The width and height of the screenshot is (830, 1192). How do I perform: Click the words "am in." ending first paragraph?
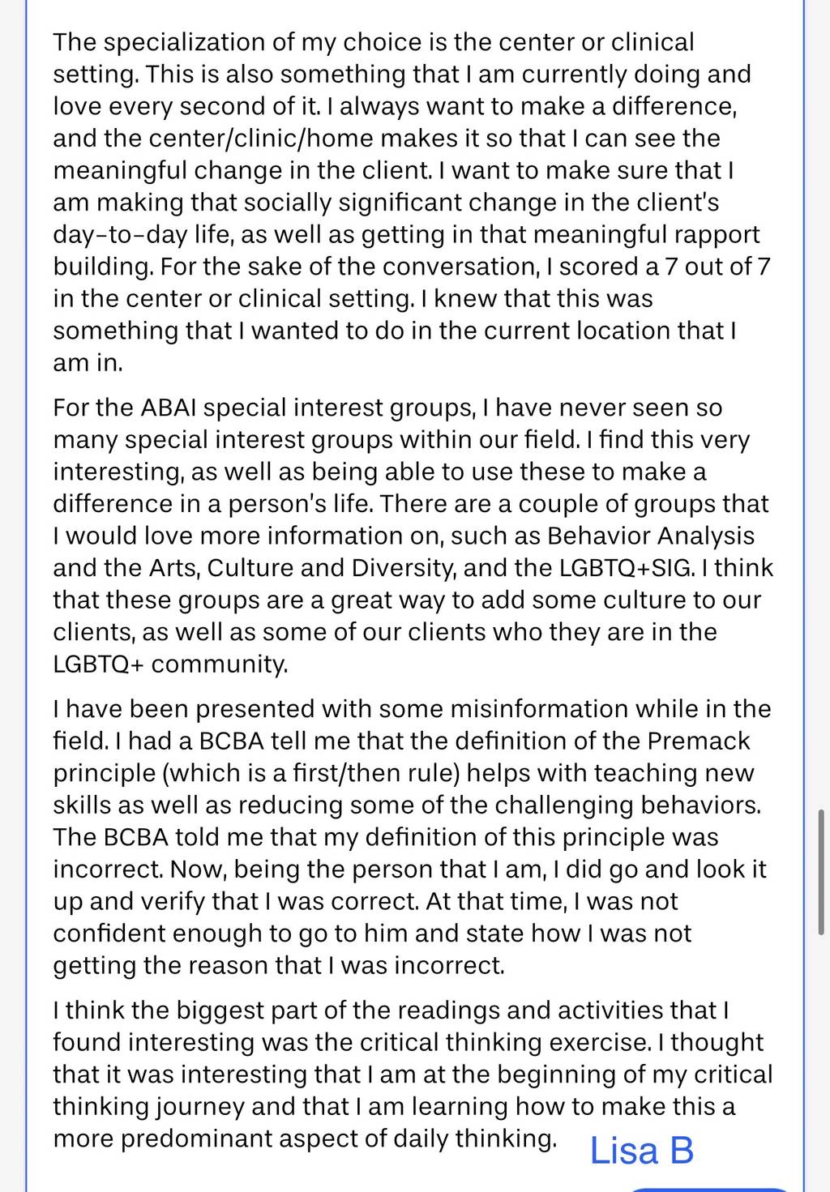[88, 363]
